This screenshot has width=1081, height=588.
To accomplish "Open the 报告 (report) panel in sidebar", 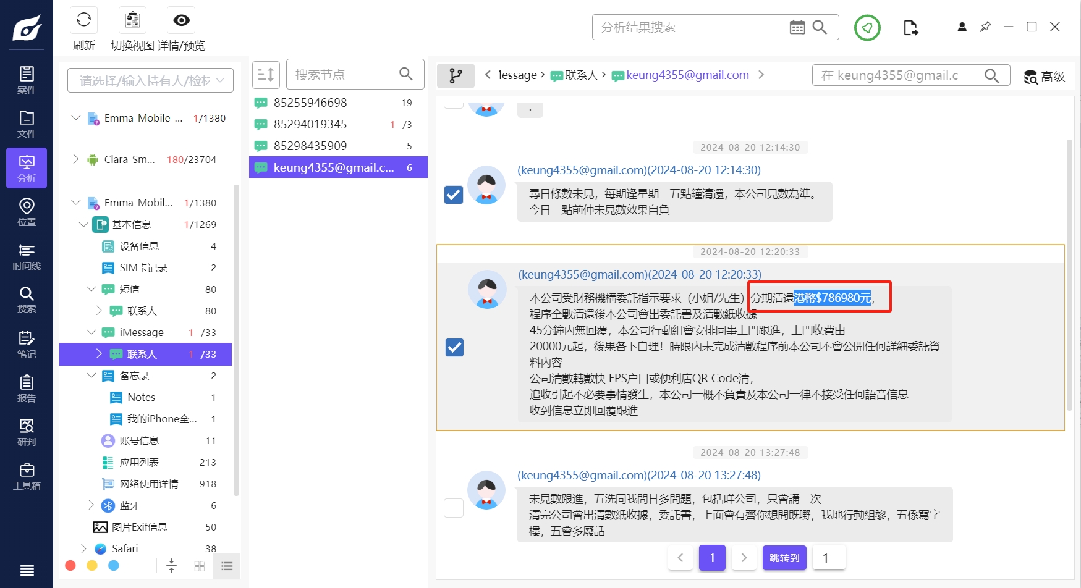I will tap(26, 388).
